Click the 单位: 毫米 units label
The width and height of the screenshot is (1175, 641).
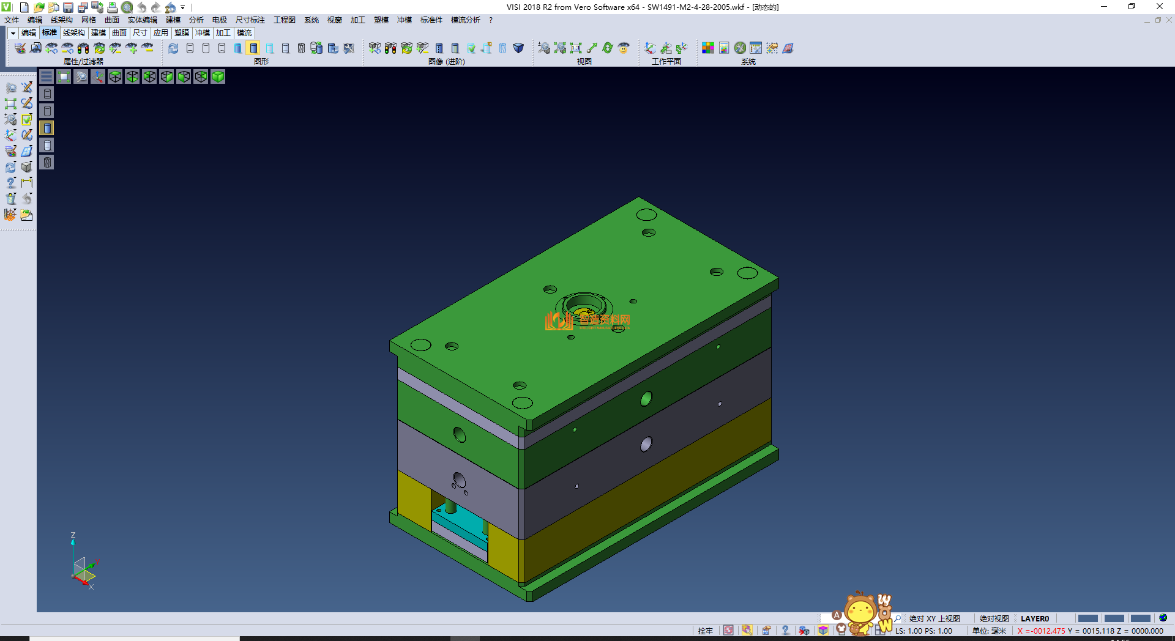(x=989, y=631)
